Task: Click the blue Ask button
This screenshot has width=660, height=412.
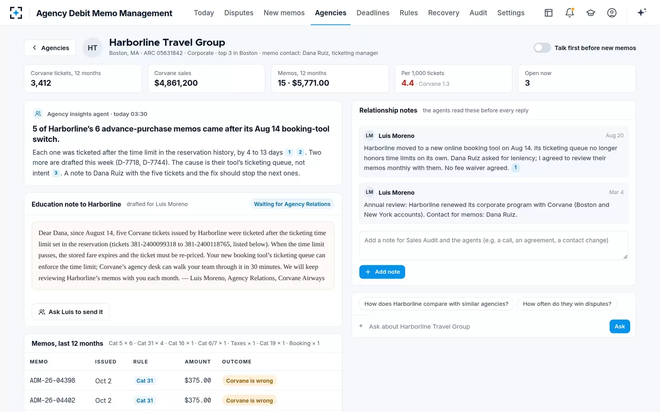Action: (620, 326)
